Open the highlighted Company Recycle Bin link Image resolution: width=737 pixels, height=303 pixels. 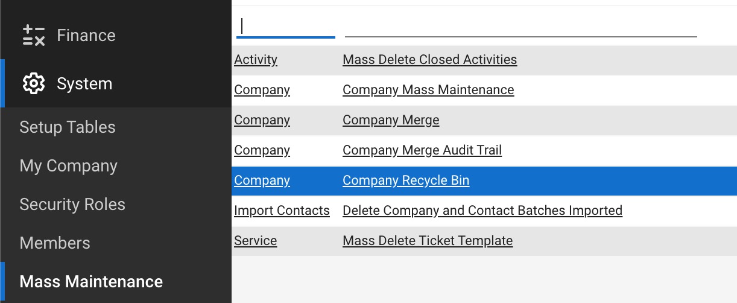406,180
